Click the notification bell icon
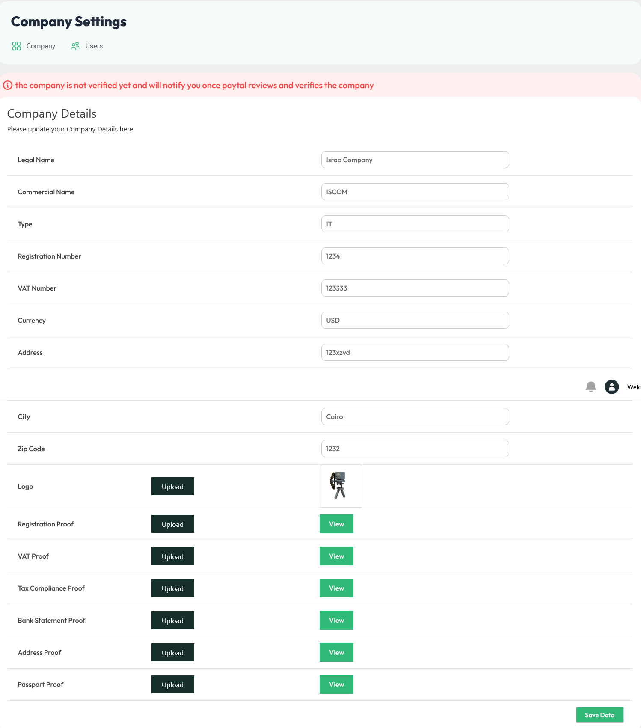This screenshot has height=728, width=641. tap(591, 387)
